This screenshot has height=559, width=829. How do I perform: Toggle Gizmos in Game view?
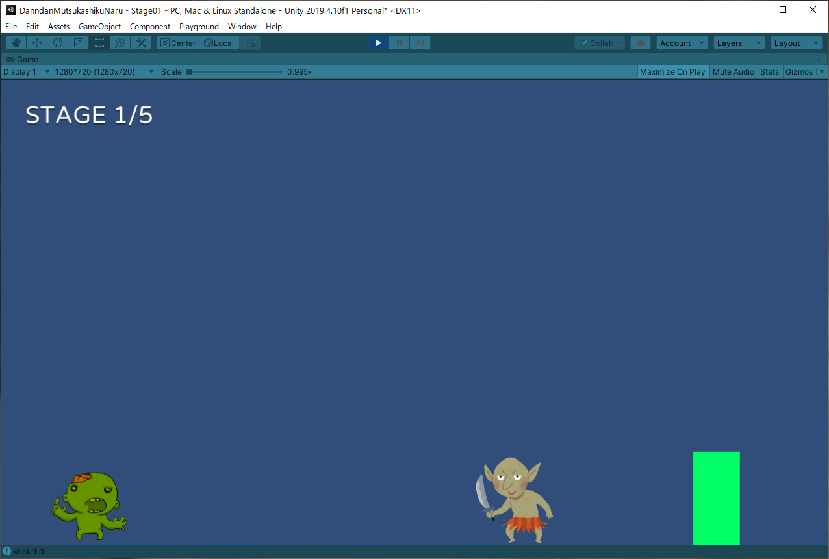(x=799, y=71)
